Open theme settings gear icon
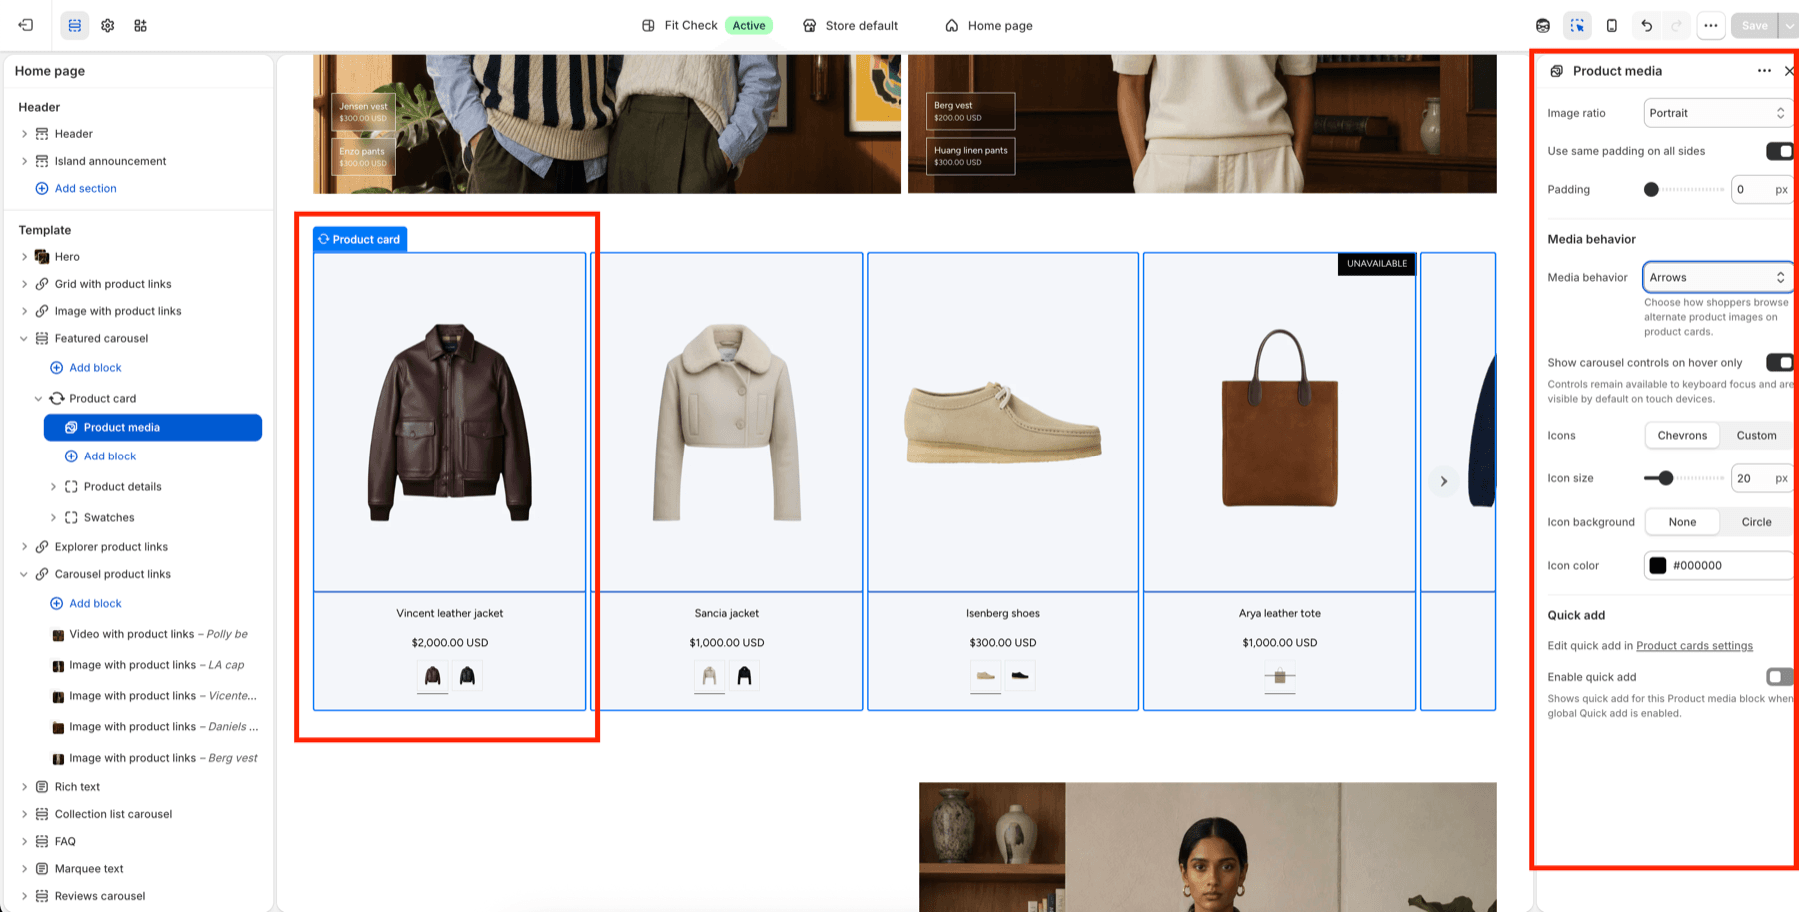This screenshot has height=912, width=1799. pyautogui.click(x=108, y=25)
